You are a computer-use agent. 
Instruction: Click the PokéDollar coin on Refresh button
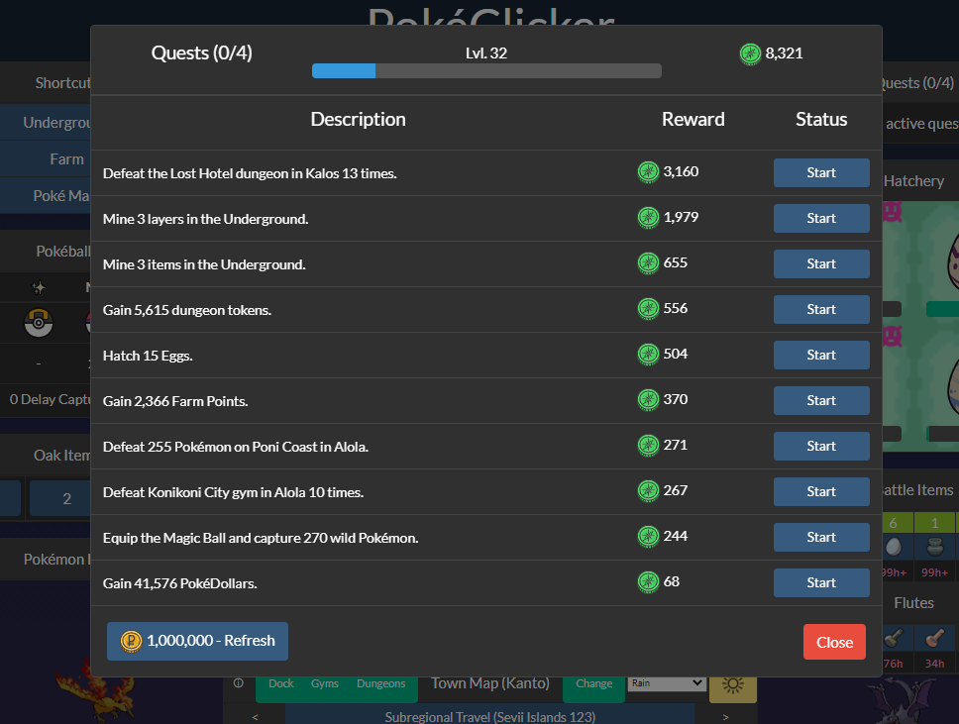[x=131, y=641]
